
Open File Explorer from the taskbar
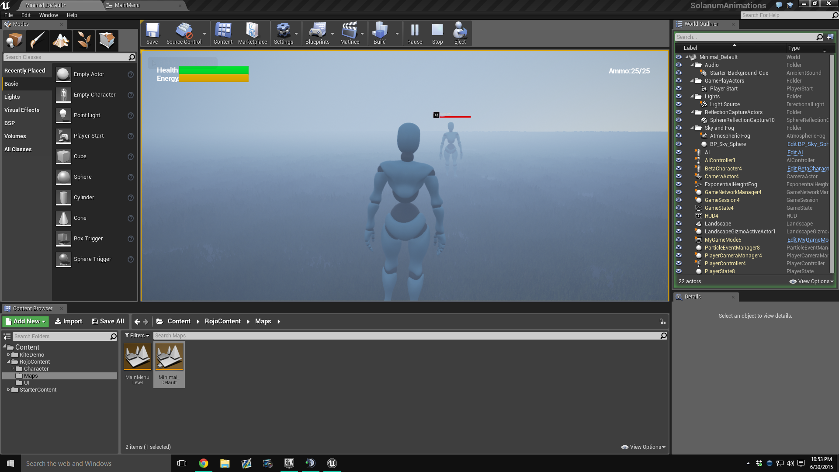tap(225, 463)
